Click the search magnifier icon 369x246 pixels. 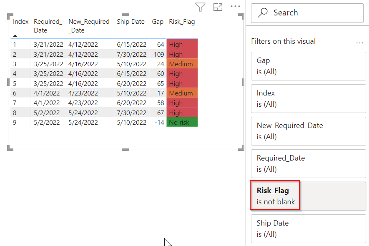point(263,13)
